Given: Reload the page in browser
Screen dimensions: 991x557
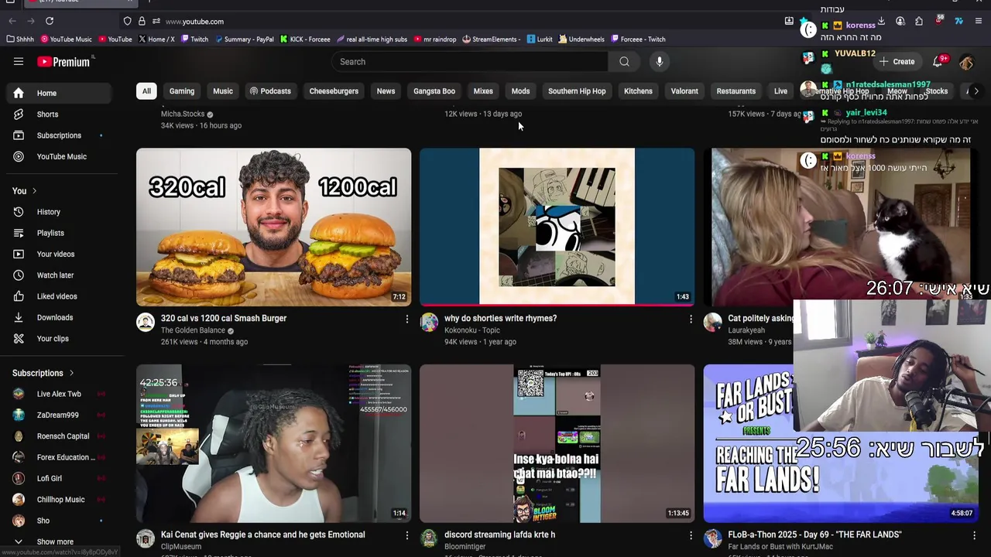Looking at the screenshot, I should (50, 21).
